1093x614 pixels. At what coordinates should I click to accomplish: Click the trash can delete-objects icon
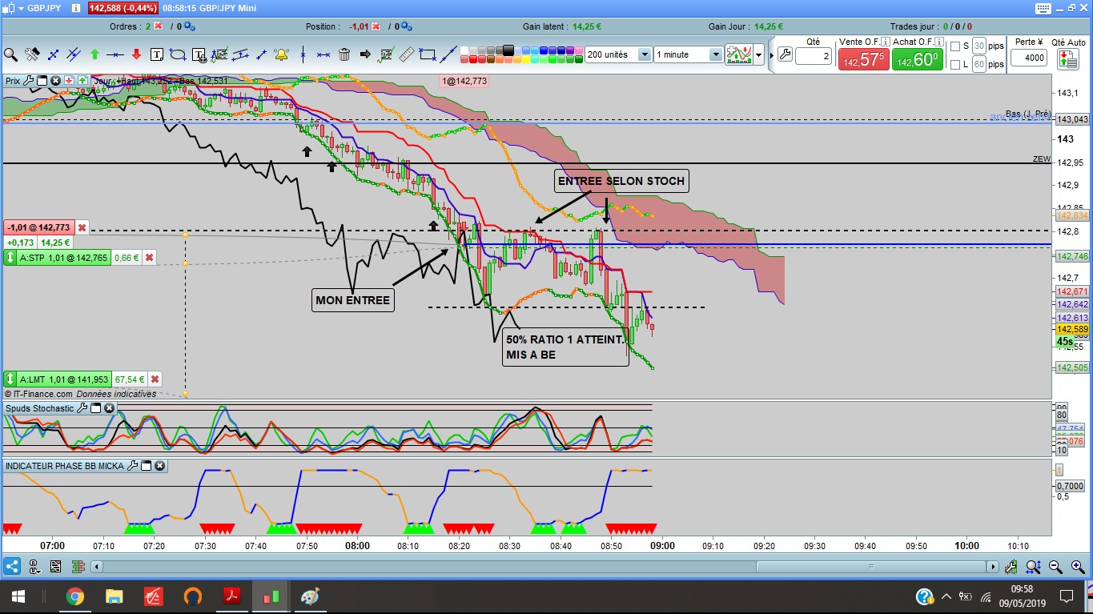[x=344, y=54]
